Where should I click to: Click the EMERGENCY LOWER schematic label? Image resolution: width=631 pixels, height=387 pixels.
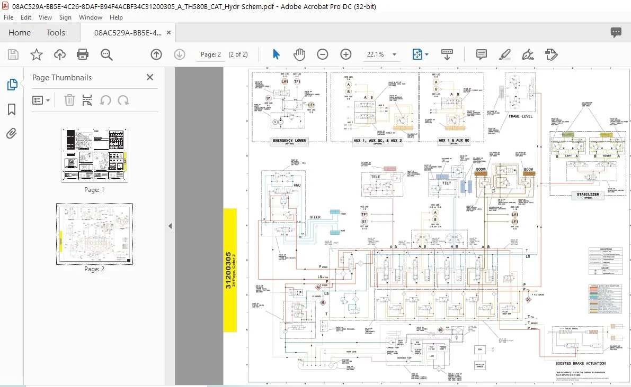(289, 141)
